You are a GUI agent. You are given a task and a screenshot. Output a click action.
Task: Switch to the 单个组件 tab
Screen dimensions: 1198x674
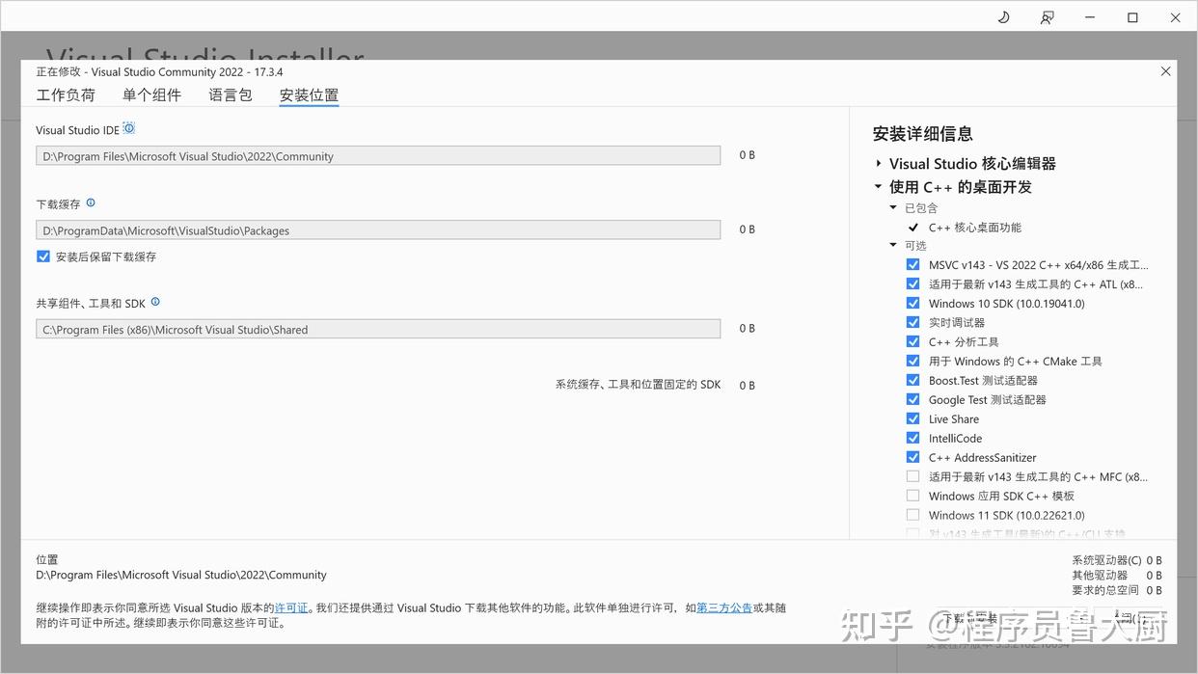tap(151, 94)
